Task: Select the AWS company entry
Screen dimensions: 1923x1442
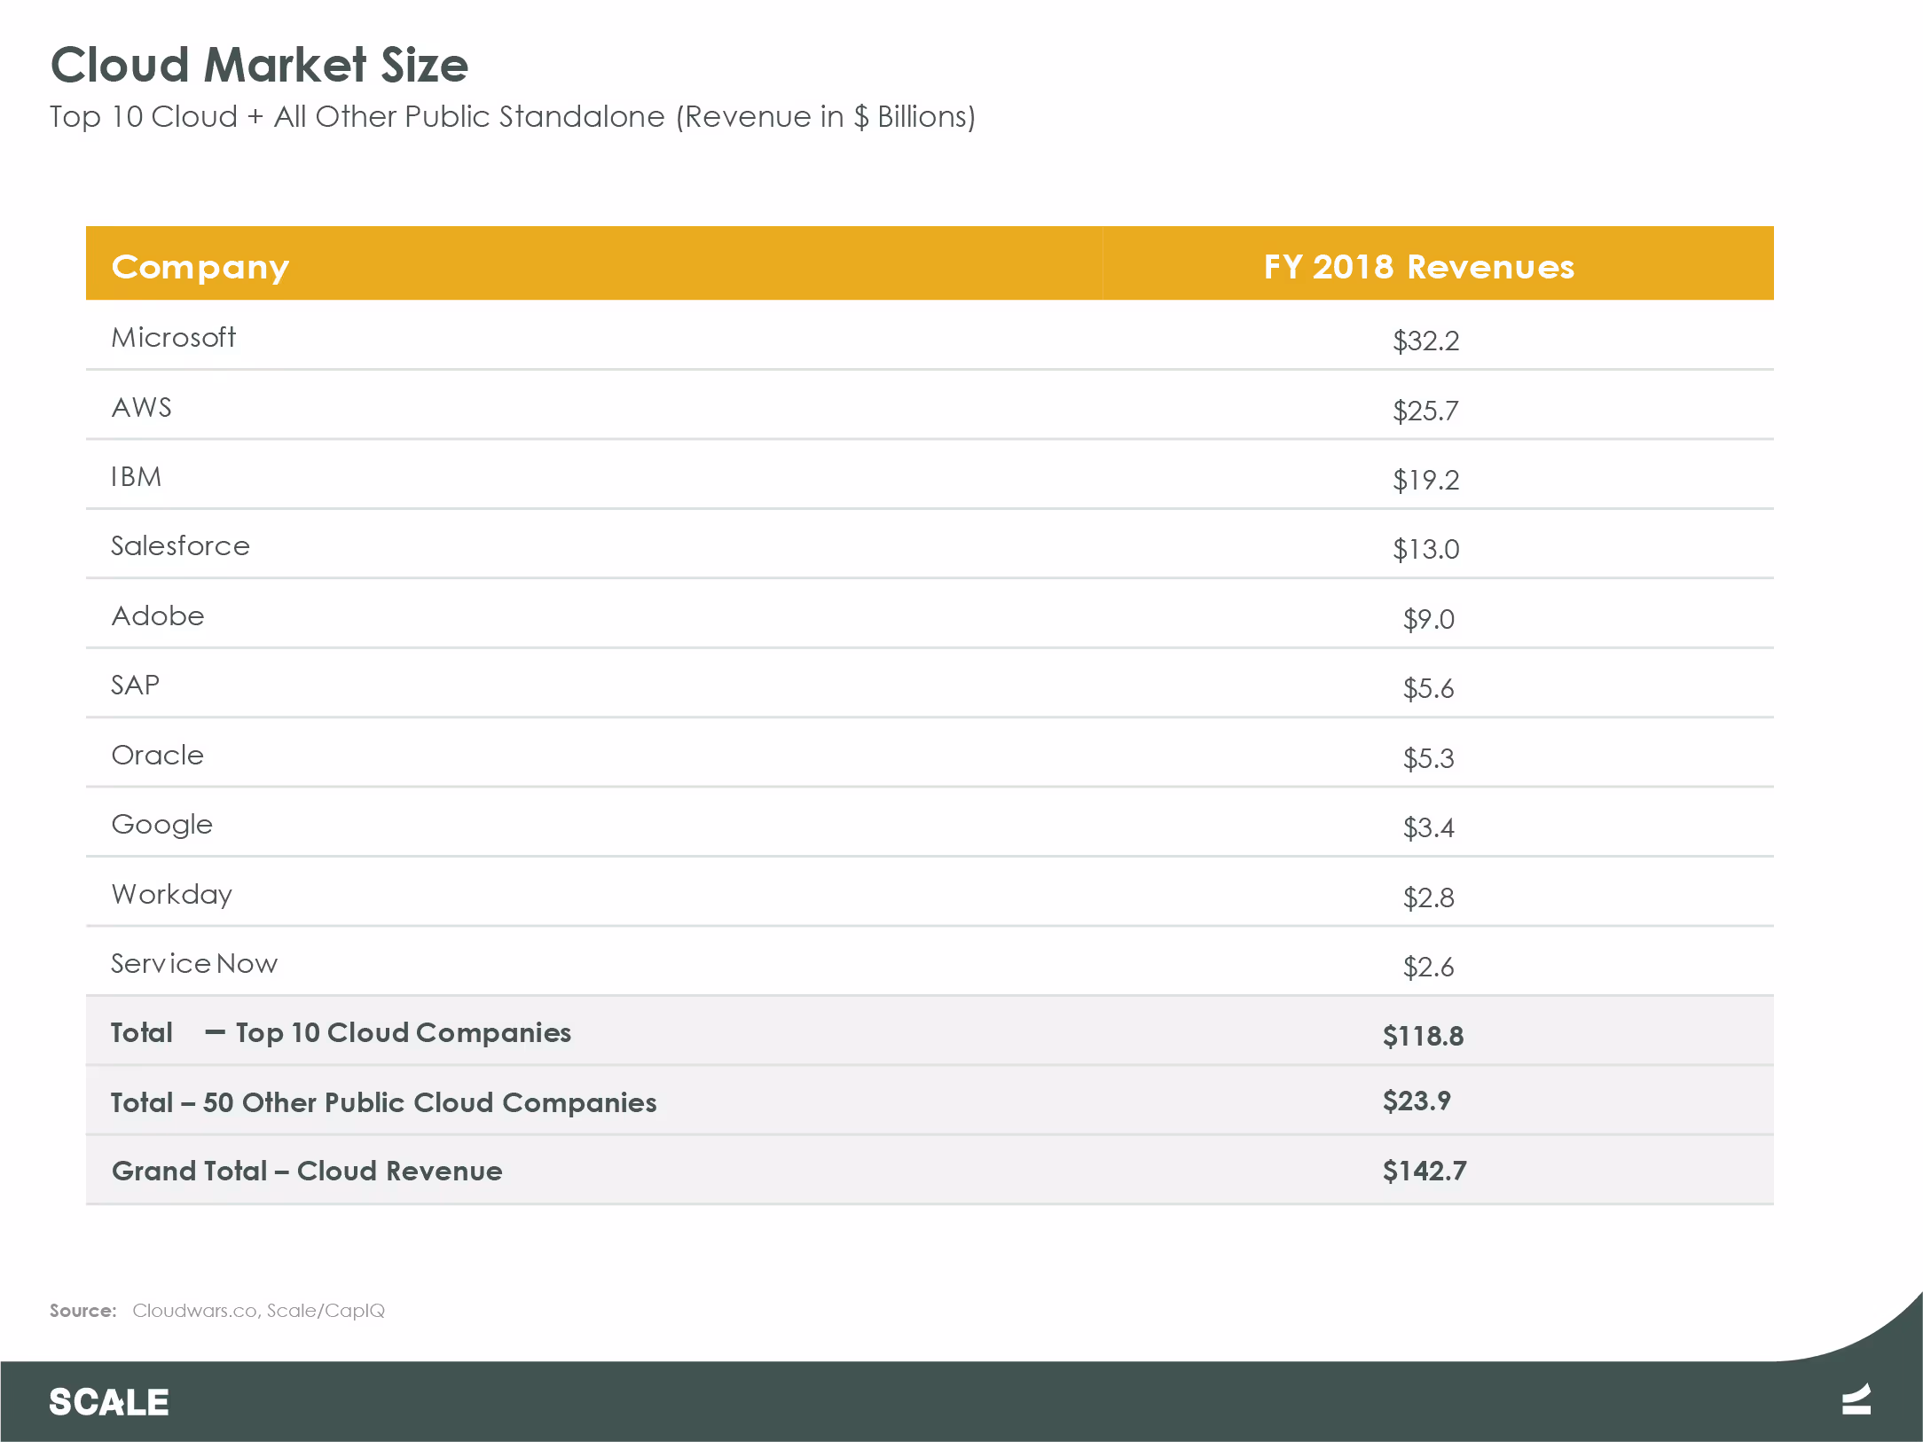Action: [141, 407]
